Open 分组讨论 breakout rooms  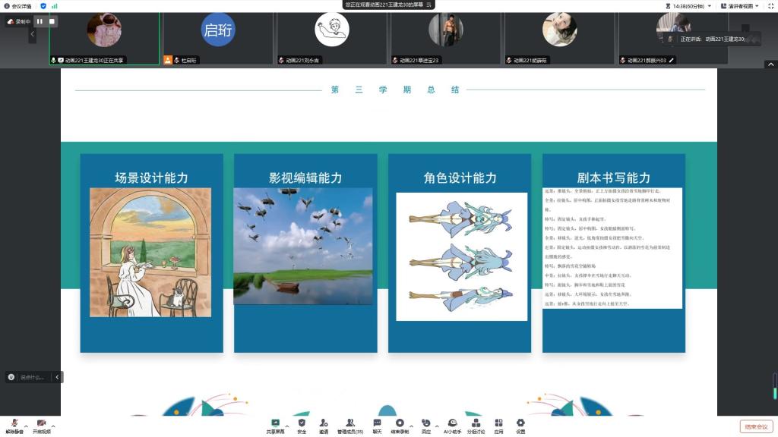[476, 425]
